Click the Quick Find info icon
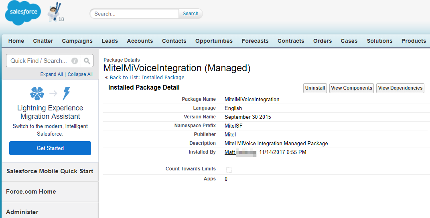The image size is (430, 218). pos(75,61)
